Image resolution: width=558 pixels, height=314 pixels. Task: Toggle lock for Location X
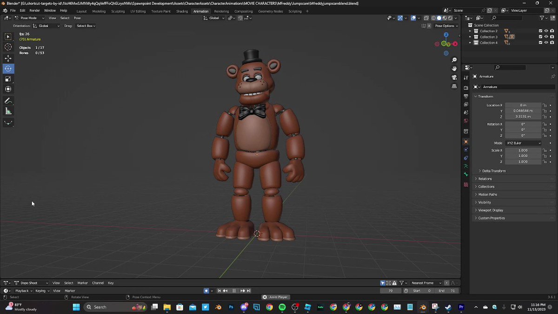(x=545, y=105)
